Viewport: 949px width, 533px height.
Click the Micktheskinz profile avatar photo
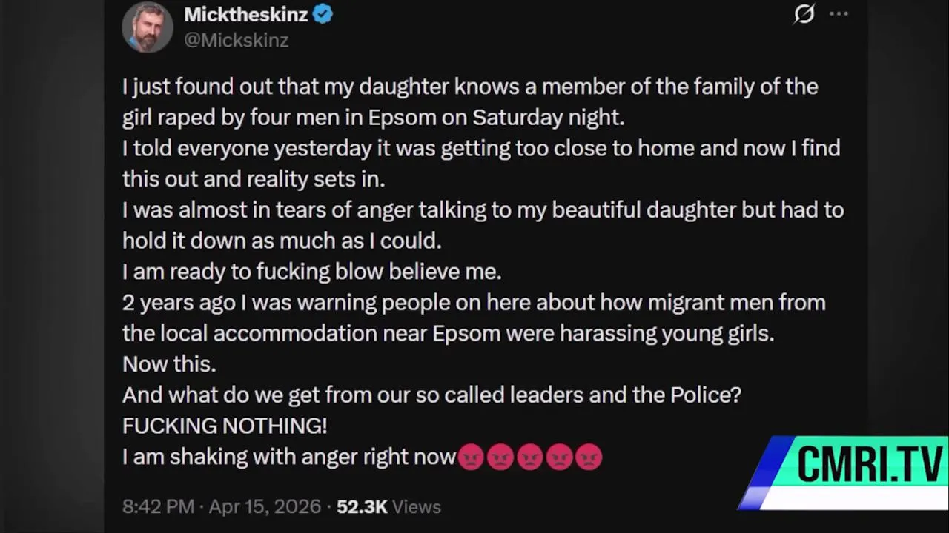tap(148, 27)
